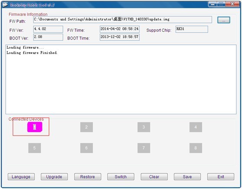Screen dimensions: 242x189
Task: Save the log output
Action: point(187,177)
